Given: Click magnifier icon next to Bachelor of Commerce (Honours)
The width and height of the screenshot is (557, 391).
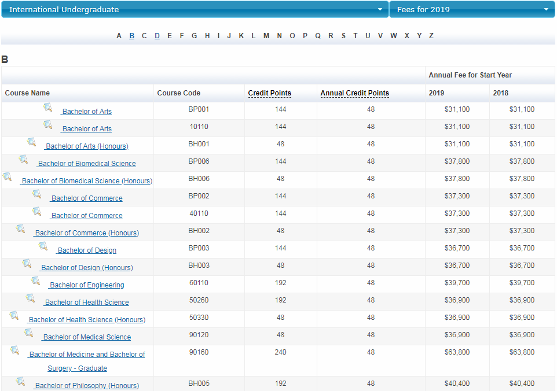Looking at the screenshot, I should coord(21,229).
